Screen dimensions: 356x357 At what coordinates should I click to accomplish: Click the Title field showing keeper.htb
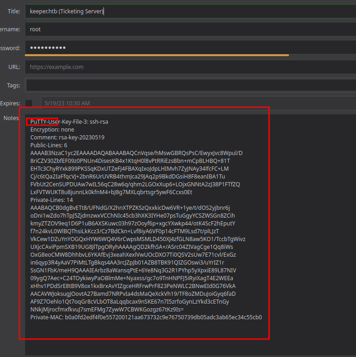pyautogui.click(x=190, y=11)
